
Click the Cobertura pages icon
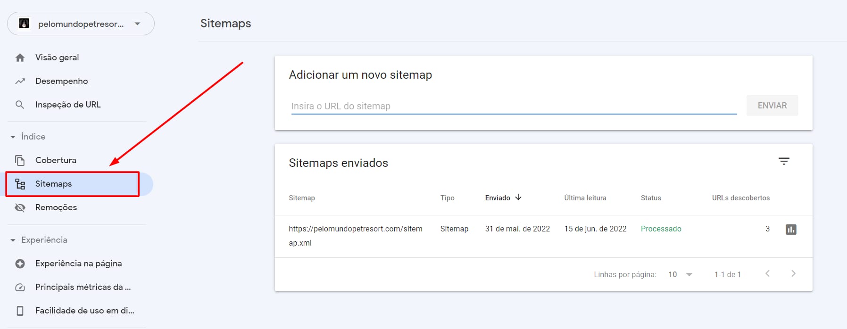tap(20, 160)
